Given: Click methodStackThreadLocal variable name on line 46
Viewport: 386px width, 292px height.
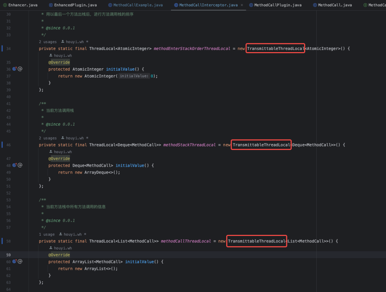Looking at the screenshot, I should [189, 145].
